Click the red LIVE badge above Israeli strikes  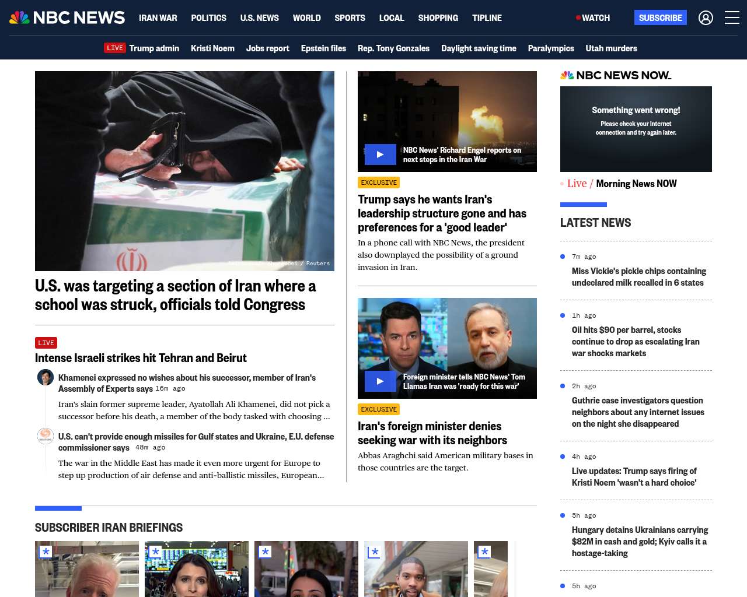[x=46, y=343]
